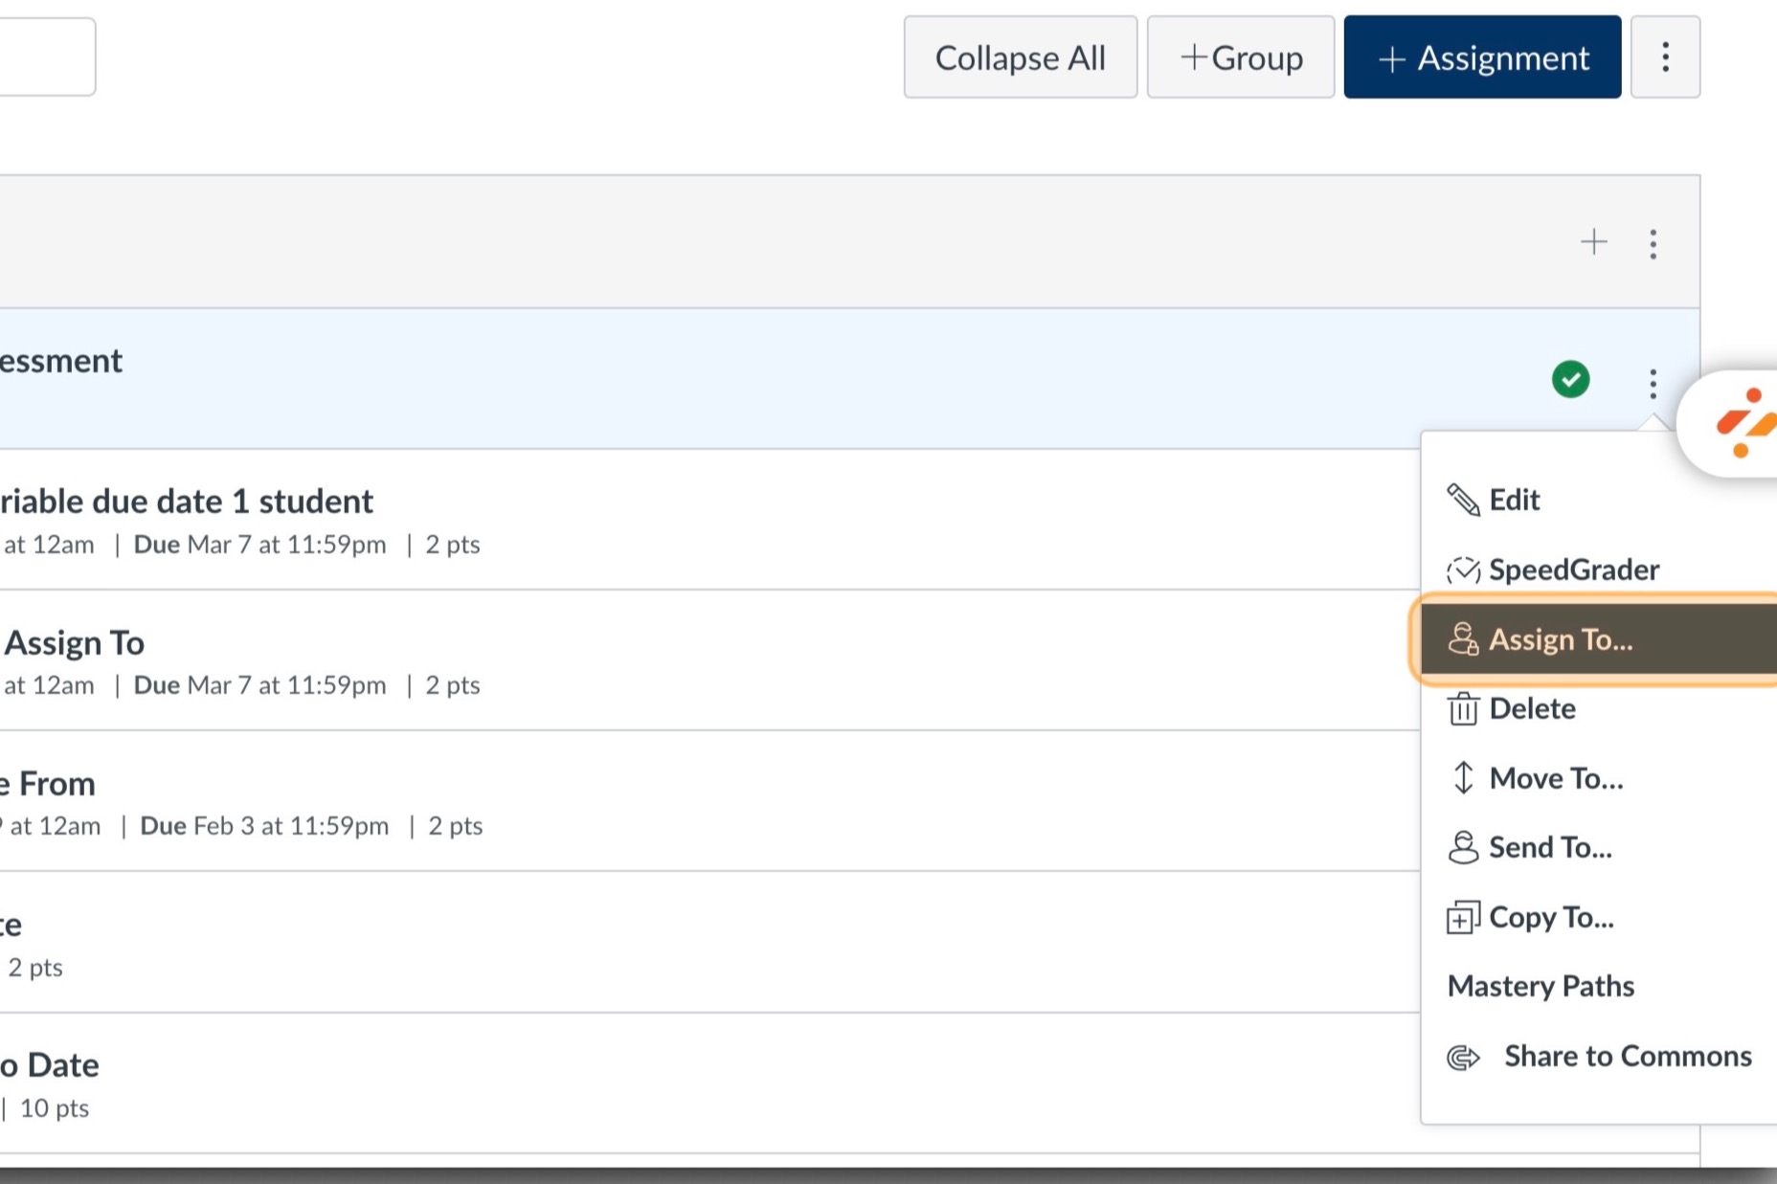Image resolution: width=1777 pixels, height=1184 pixels.
Task: Click the empty input box at top left
Action: point(48,56)
